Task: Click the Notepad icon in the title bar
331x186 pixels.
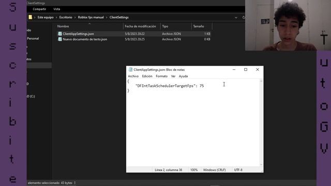Action: (x=130, y=70)
